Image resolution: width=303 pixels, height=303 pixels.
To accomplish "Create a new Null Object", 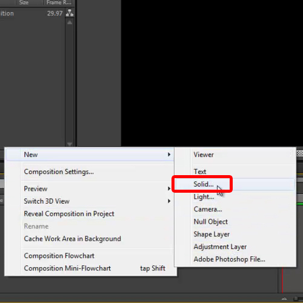I will coord(235,222).
